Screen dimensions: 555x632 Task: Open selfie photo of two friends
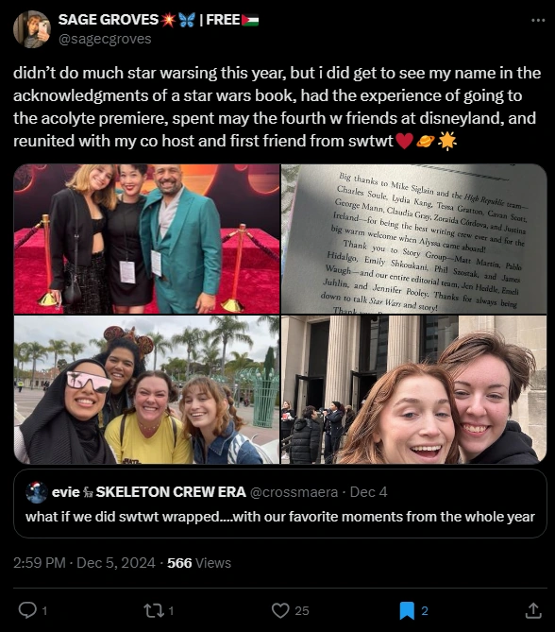[413, 390]
